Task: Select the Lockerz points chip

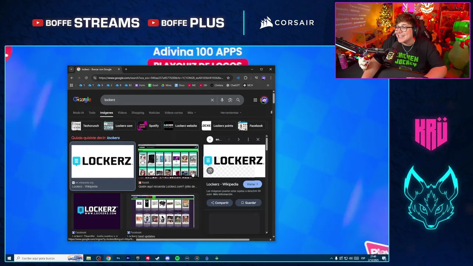Action: (218, 126)
